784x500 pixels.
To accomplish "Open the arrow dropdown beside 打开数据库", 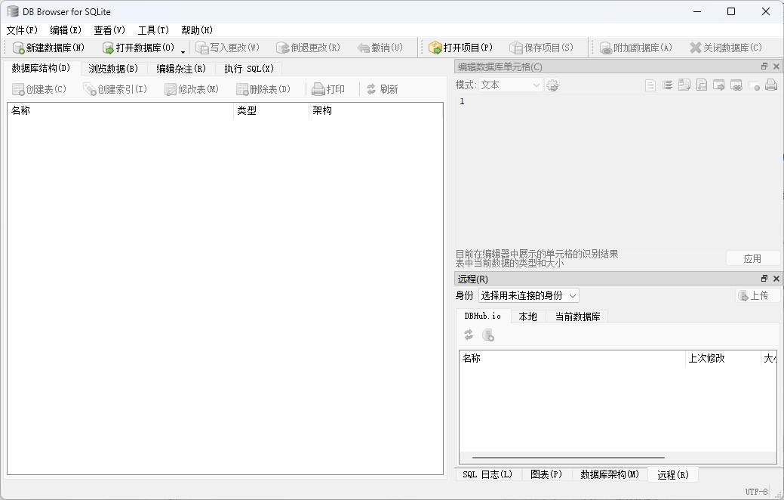I will pos(183,51).
